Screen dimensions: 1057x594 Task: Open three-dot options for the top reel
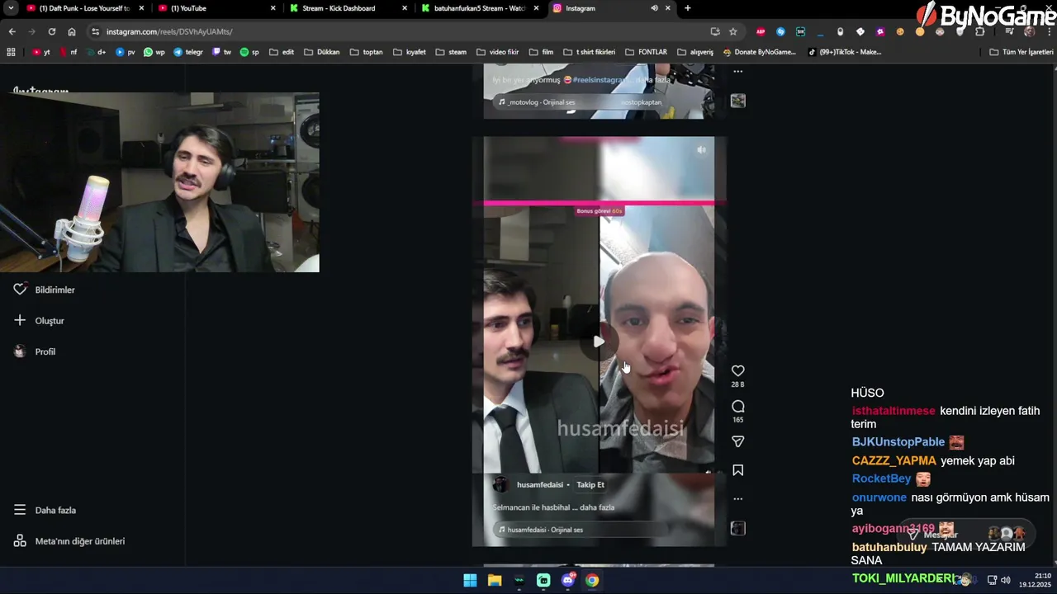pyautogui.click(x=738, y=71)
